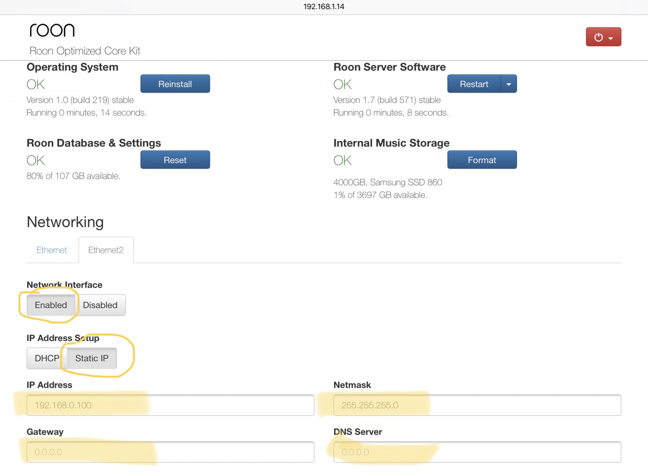Choose DHCP for IP Address Setup
The image size is (648, 476).
point(47,358)
